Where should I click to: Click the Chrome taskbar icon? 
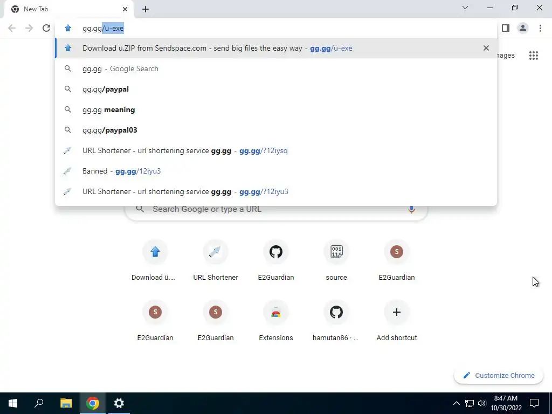93,403
